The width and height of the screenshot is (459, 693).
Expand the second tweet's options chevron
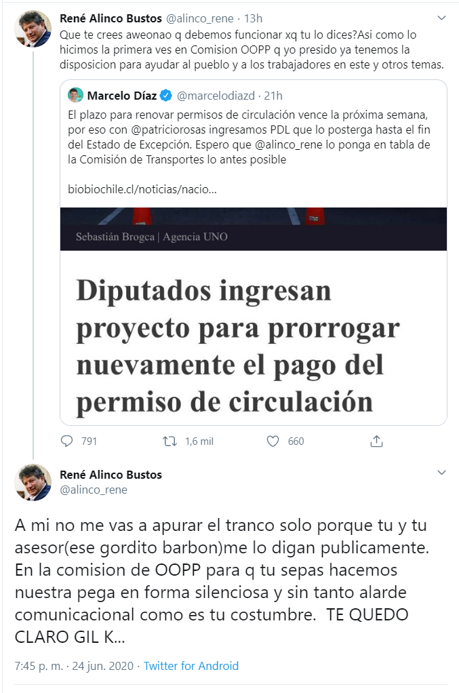[441, 473]
